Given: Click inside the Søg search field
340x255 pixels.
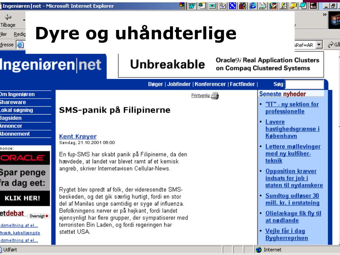Looking at the screenshot, I should [x=304, y=84].
